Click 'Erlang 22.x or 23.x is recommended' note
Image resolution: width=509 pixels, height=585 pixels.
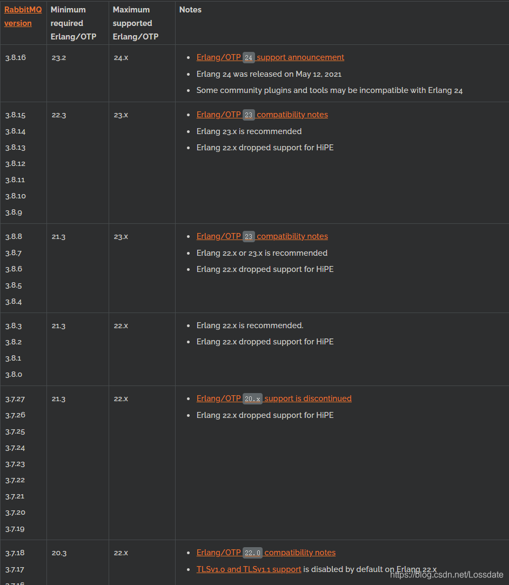(x=262, y=253)
